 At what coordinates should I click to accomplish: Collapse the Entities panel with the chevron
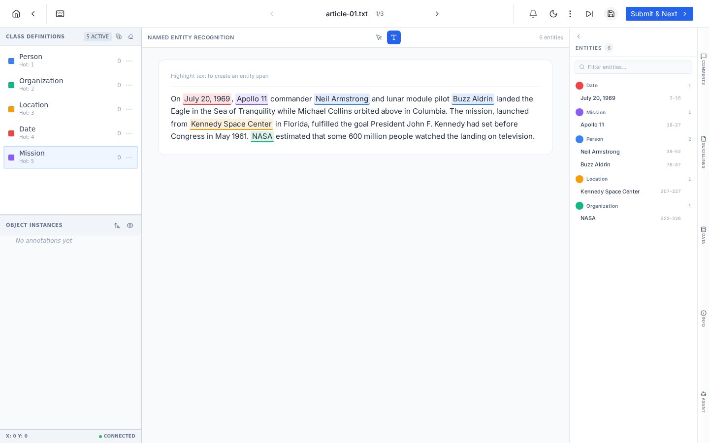579,36
